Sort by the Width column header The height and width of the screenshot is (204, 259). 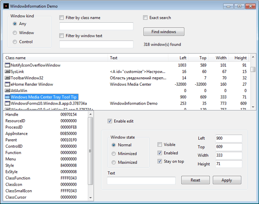click(218, 58)
